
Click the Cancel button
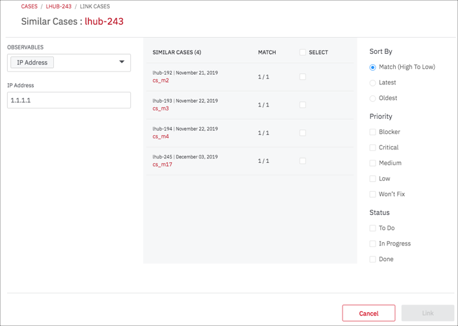coord(368,313)
